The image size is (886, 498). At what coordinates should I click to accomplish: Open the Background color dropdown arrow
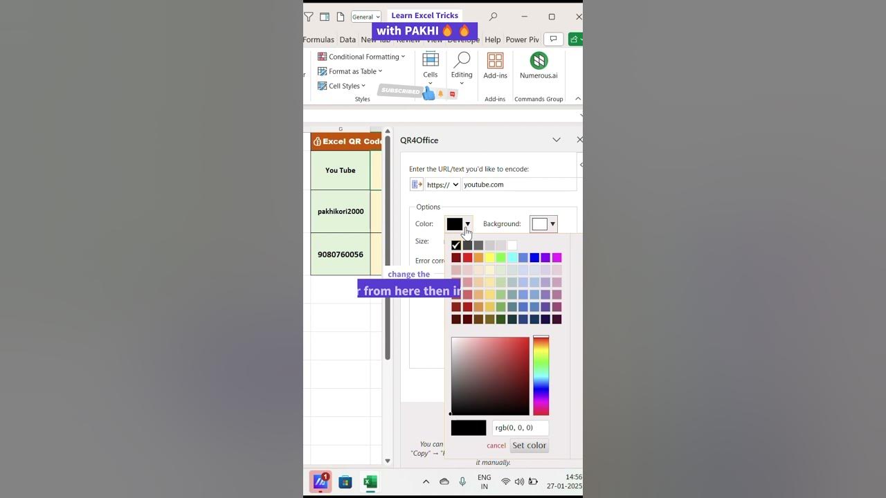pyautogui.click(x=552, y=223)
